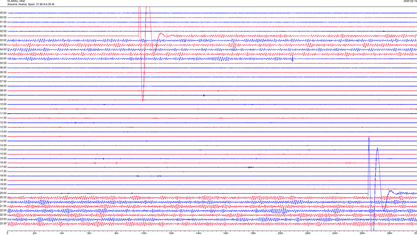The width and height of the screenshot is (417, 235).
Task: Select the 12:00 trace time label
Action: 3,123
